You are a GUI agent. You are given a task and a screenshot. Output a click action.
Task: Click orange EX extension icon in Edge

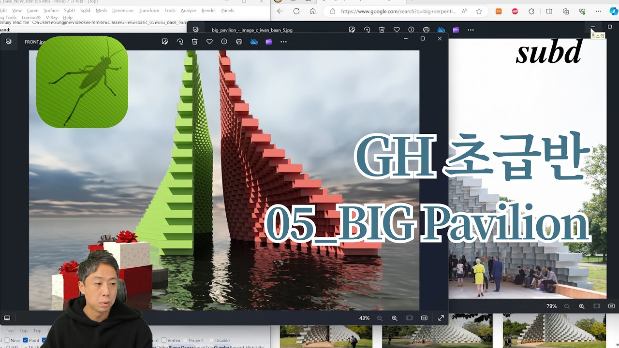click(x=499, y=11)
